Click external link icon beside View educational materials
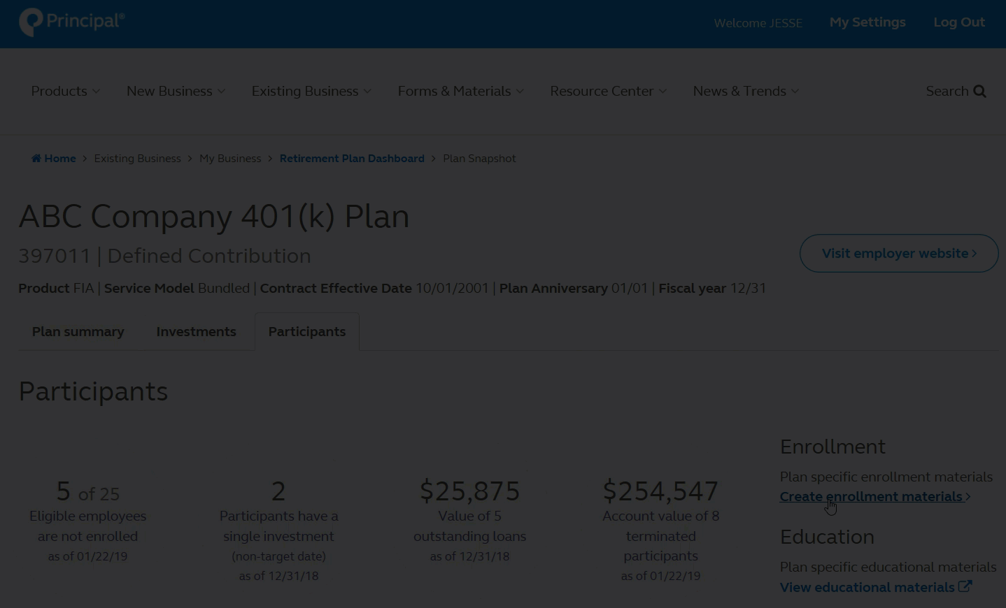The height and width of the screenshot is (608, 1006). [x=965, y=587]
